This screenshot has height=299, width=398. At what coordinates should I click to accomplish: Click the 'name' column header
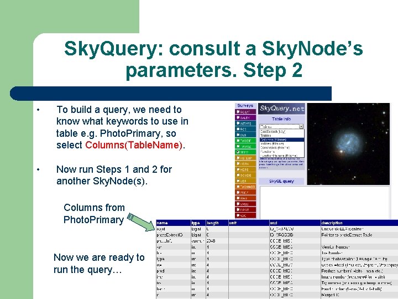(x=174, y=223)
